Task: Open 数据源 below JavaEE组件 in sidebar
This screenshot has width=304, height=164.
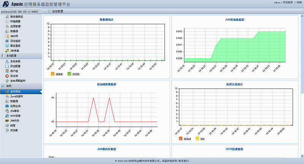Action: (x=14, y=101)
